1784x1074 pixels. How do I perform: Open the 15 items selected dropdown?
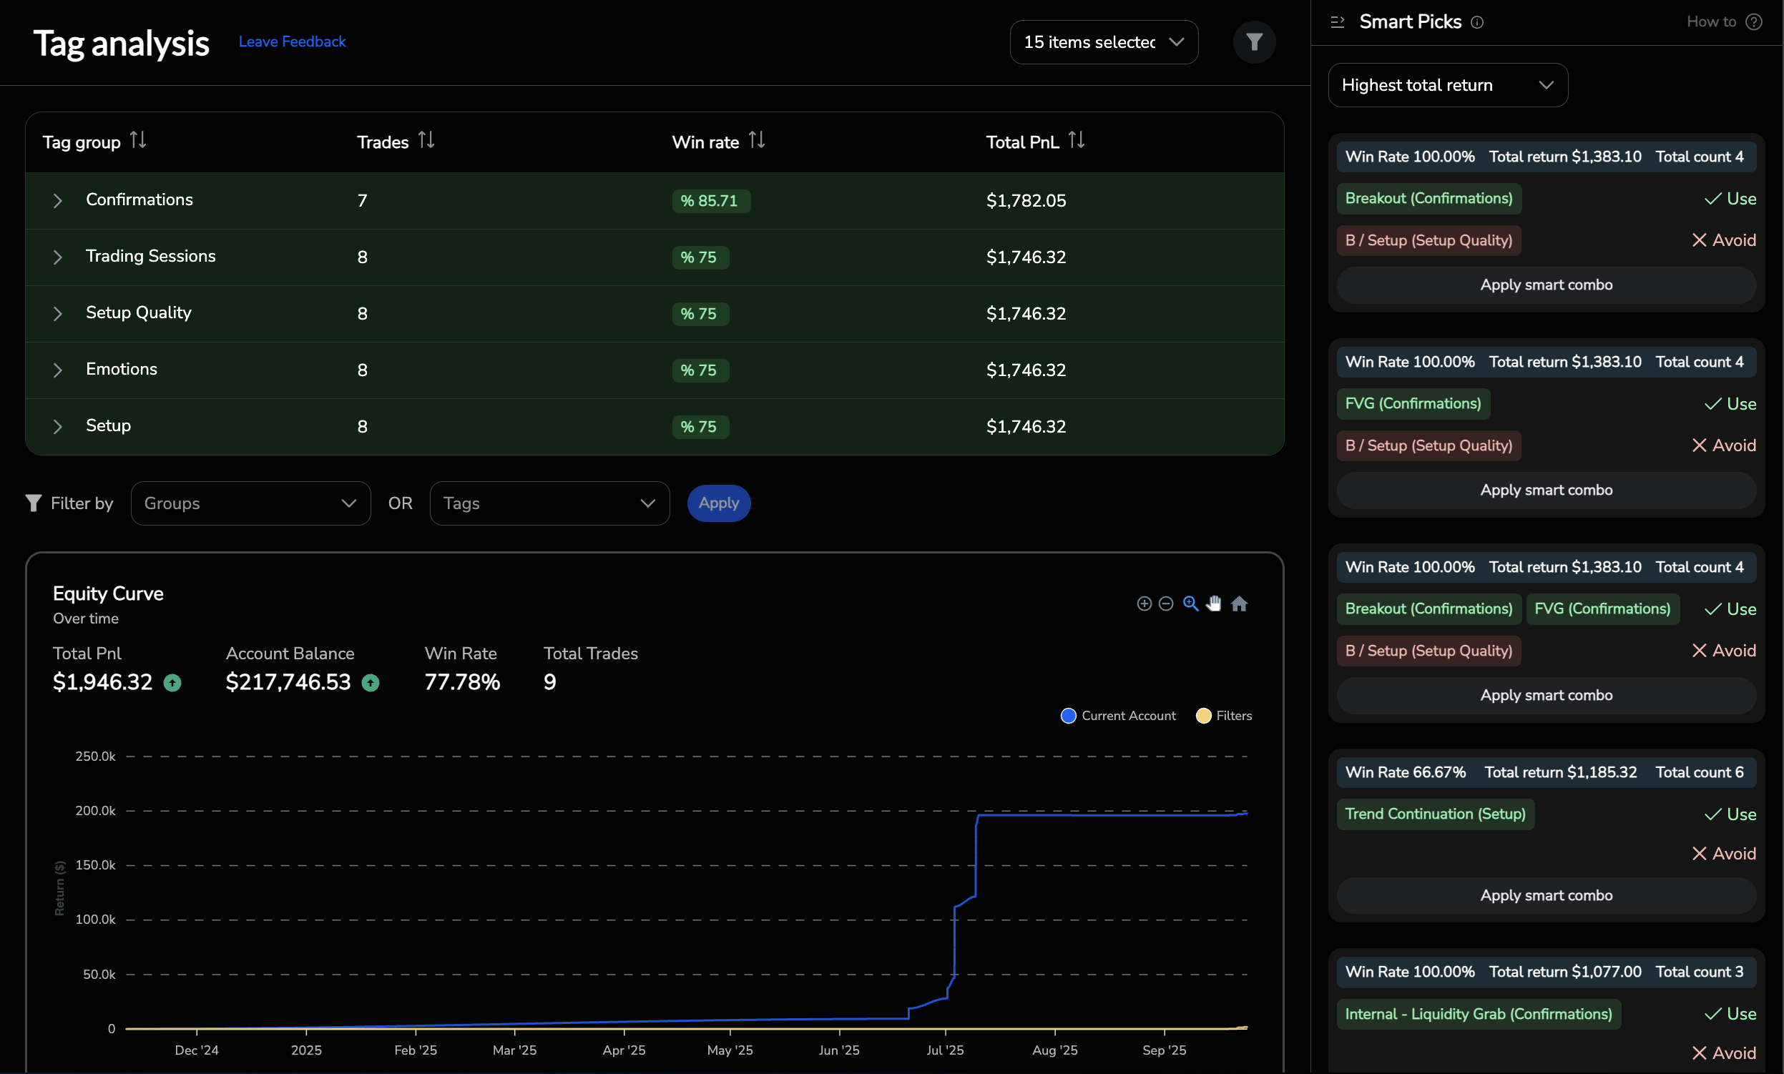click(x=1104, y=42)
